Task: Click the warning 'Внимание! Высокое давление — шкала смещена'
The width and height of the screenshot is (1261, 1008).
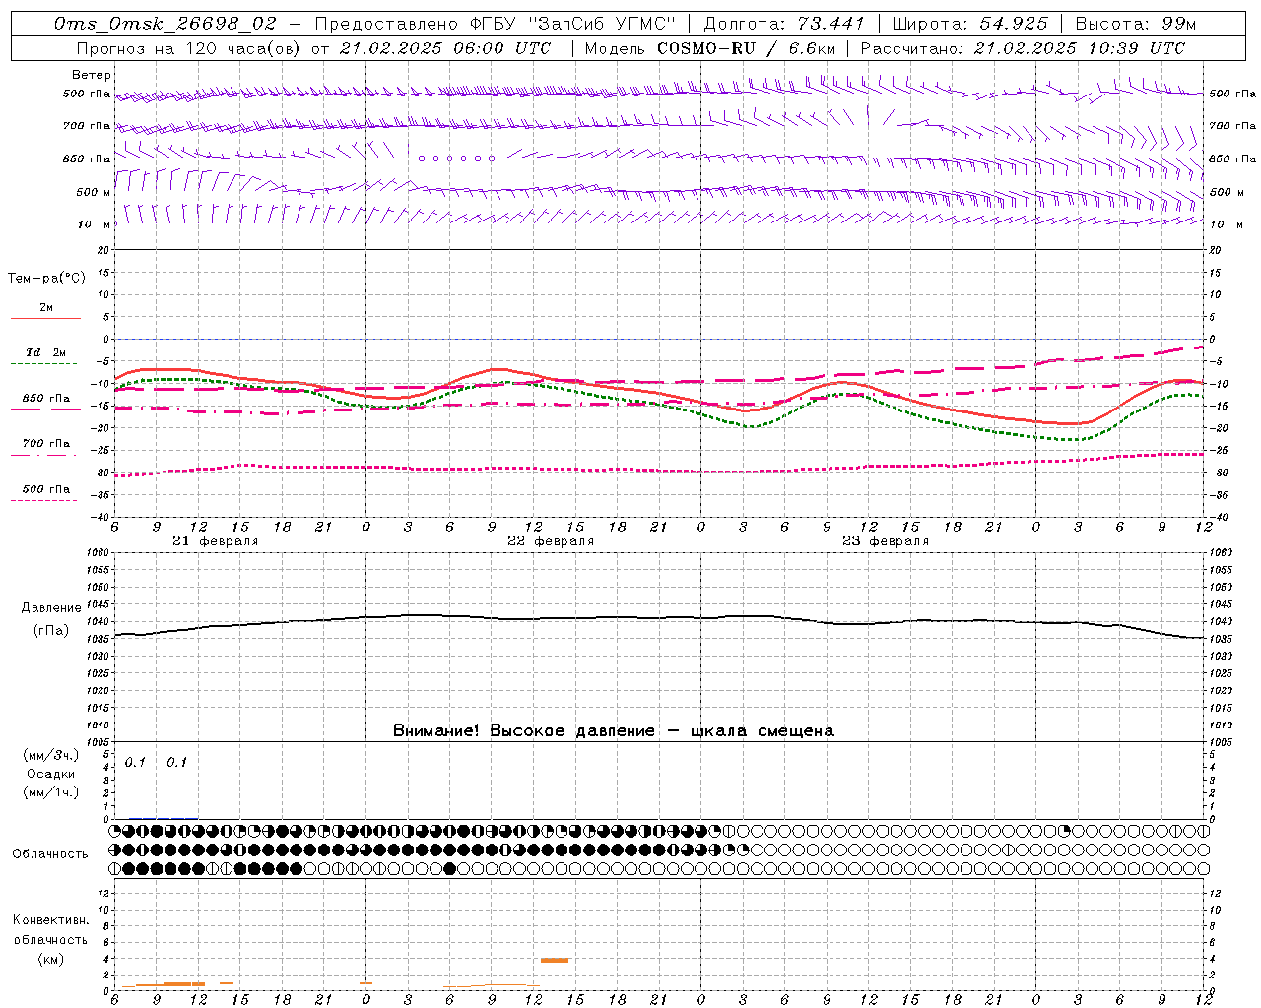Action: point(614,731)
